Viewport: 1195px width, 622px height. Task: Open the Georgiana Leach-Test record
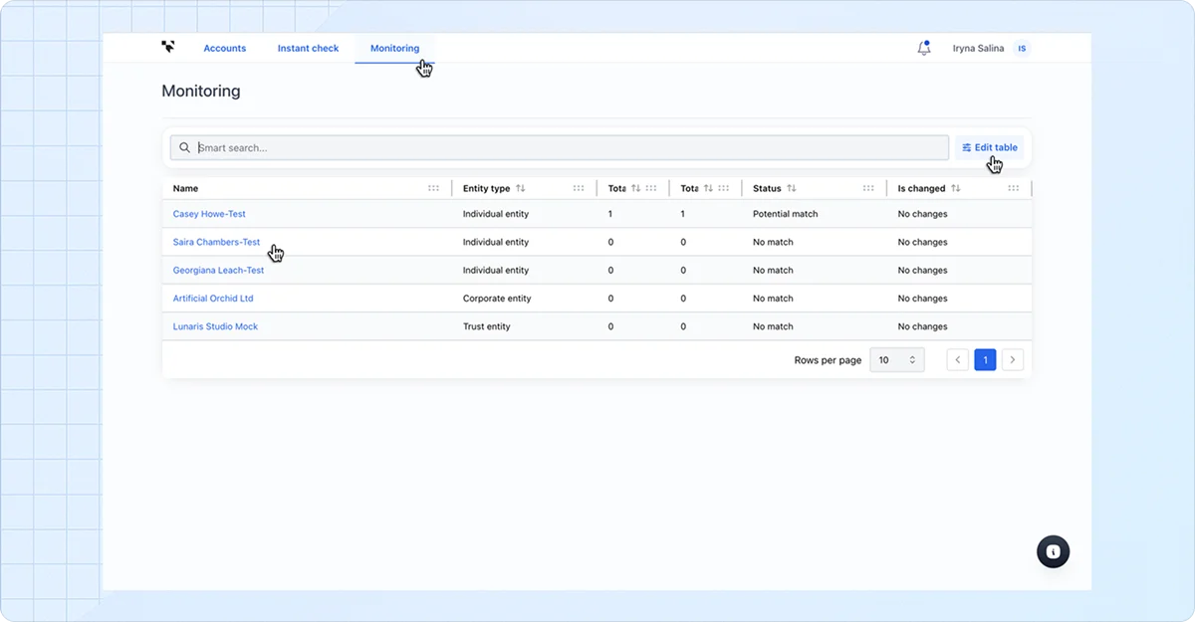pos(218,270)
